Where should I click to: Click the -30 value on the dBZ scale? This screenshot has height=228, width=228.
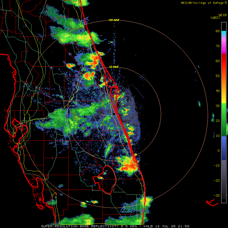[x=217, y=195]
